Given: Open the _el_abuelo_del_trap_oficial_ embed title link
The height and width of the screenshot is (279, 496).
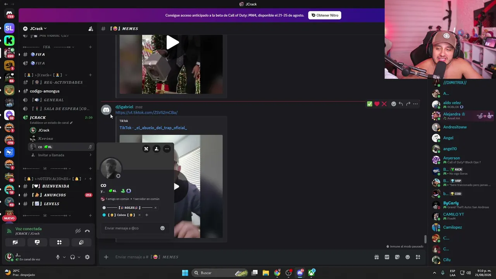Looking at the screenshot, I should tap(153, 128).
